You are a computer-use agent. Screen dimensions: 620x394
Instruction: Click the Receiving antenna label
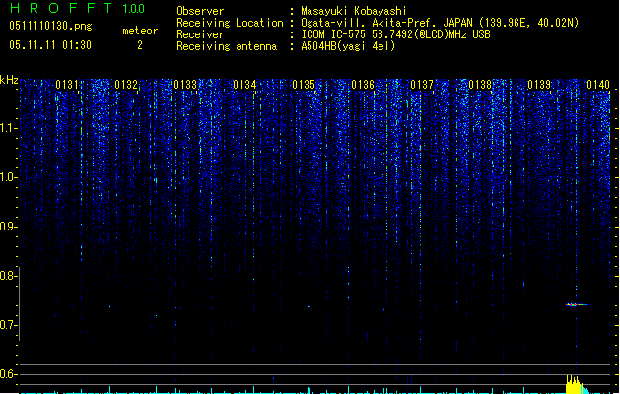(x=227, y=46)
